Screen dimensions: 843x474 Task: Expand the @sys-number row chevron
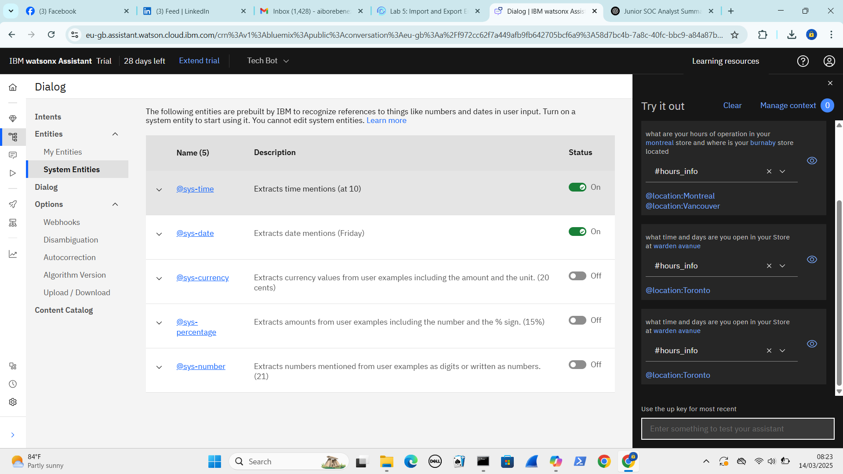(x=159, y=367)
